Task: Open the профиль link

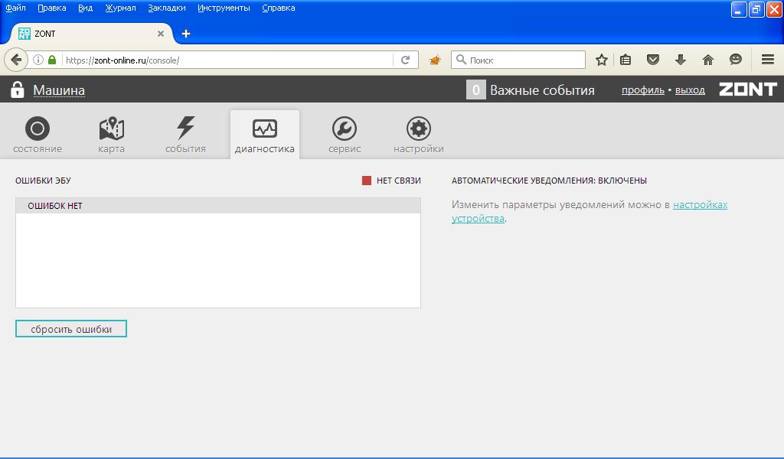Action: [642, 90]
